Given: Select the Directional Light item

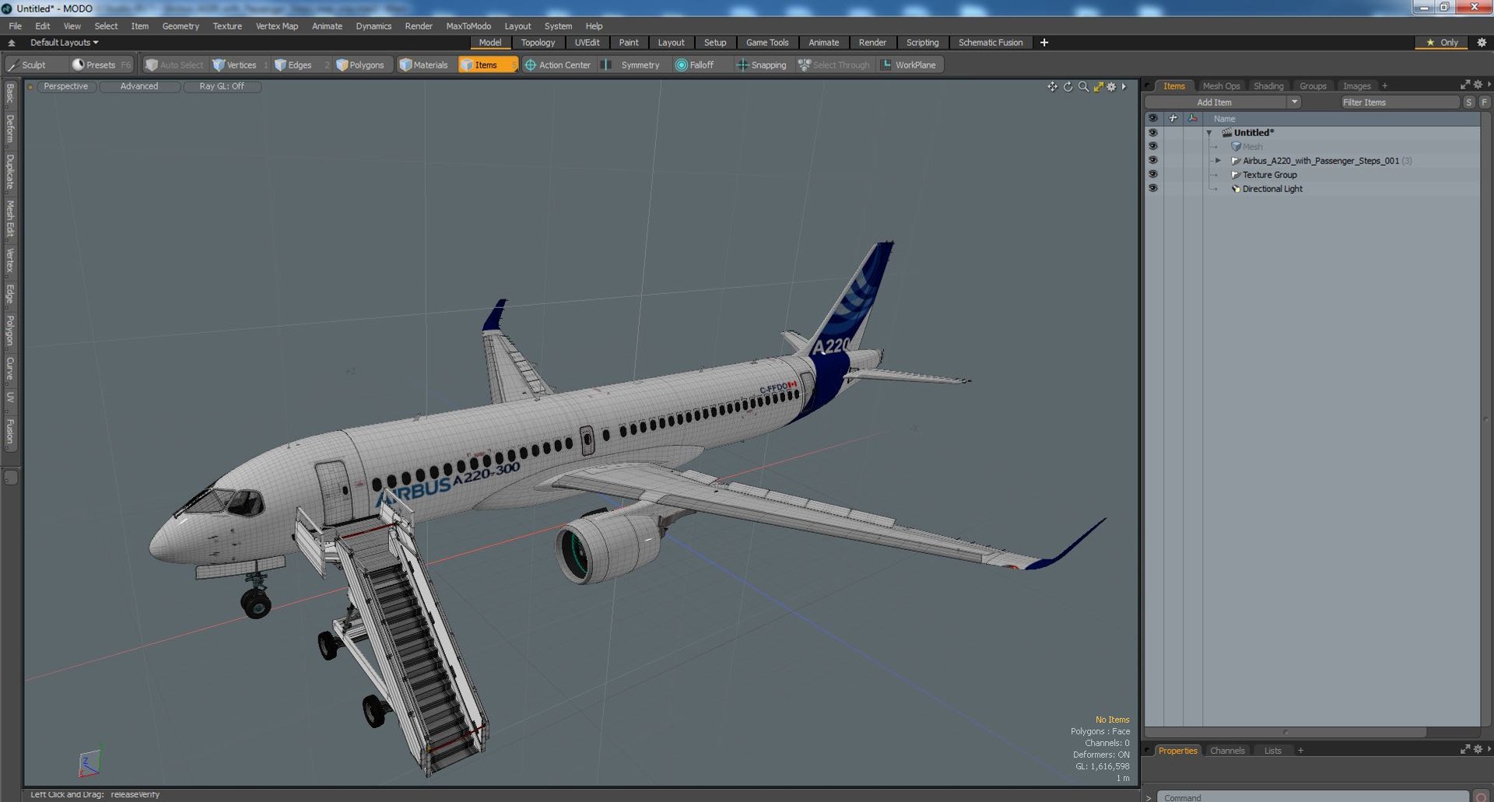Looking at the screenshot, I should point(1272,189).
